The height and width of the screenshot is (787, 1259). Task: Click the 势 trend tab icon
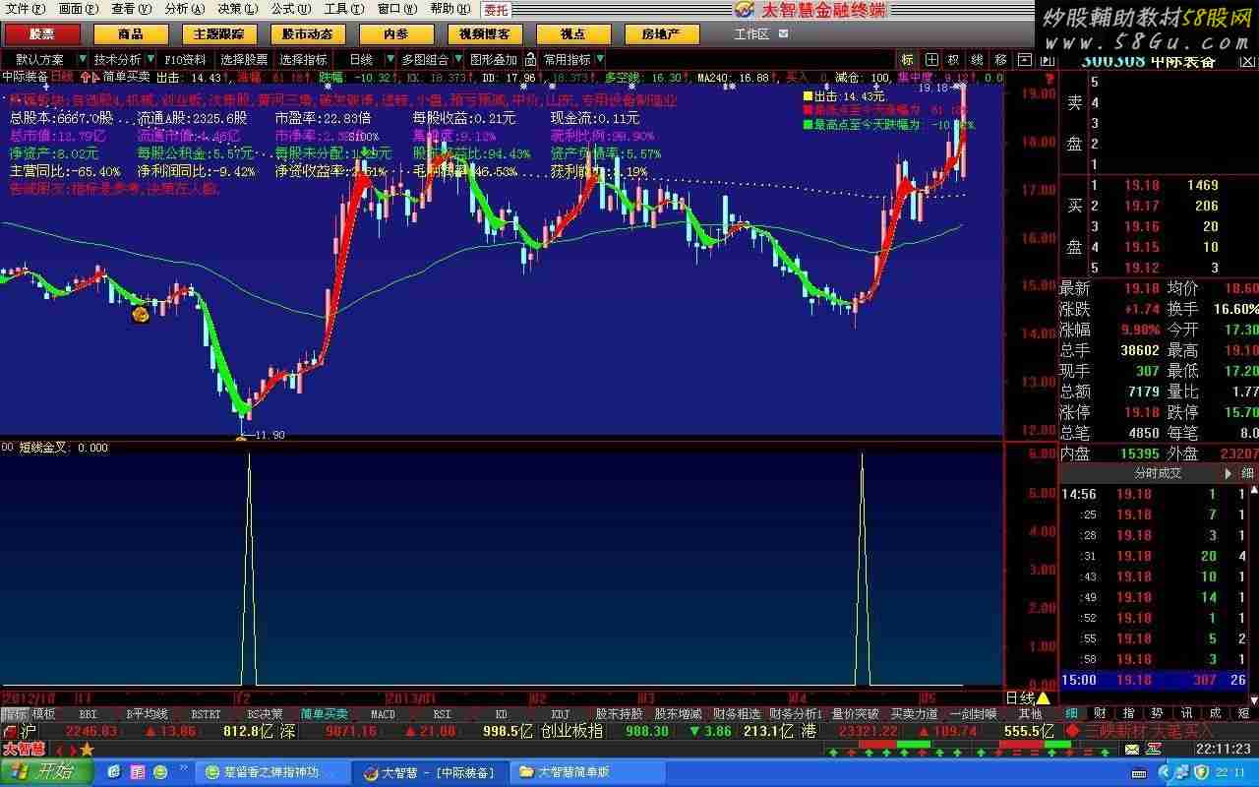(x=1158, y=713)
